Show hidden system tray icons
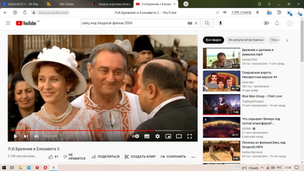Screen dimensions: 304x171 click(x=262, y=168)
